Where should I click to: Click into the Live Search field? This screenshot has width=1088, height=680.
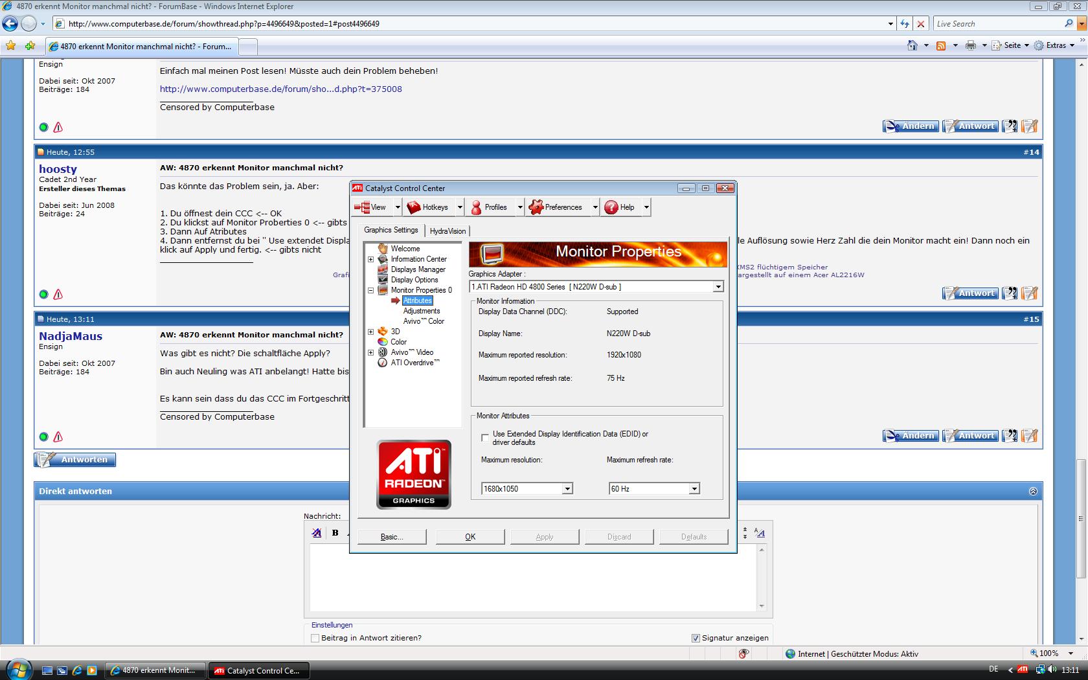(997, 24)
